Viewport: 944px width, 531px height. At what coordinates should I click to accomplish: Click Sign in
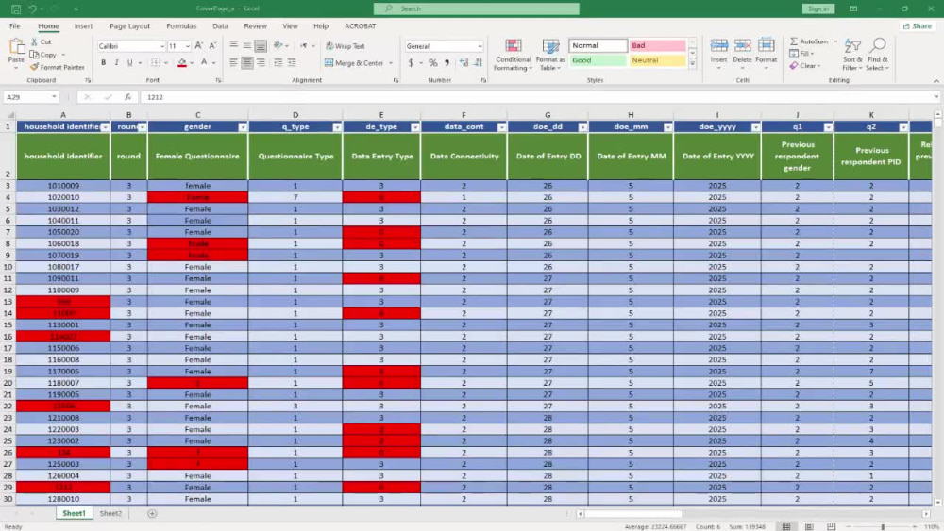818,9
